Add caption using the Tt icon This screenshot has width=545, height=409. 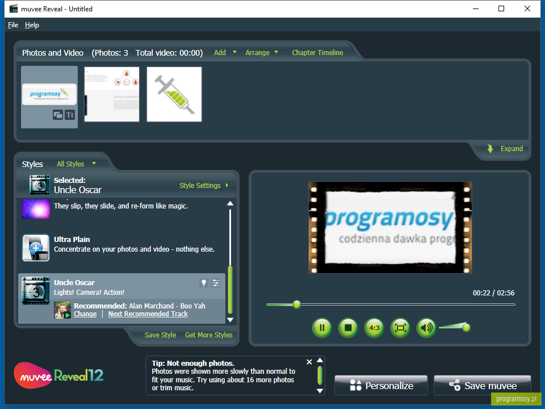[x=70, y=115]
